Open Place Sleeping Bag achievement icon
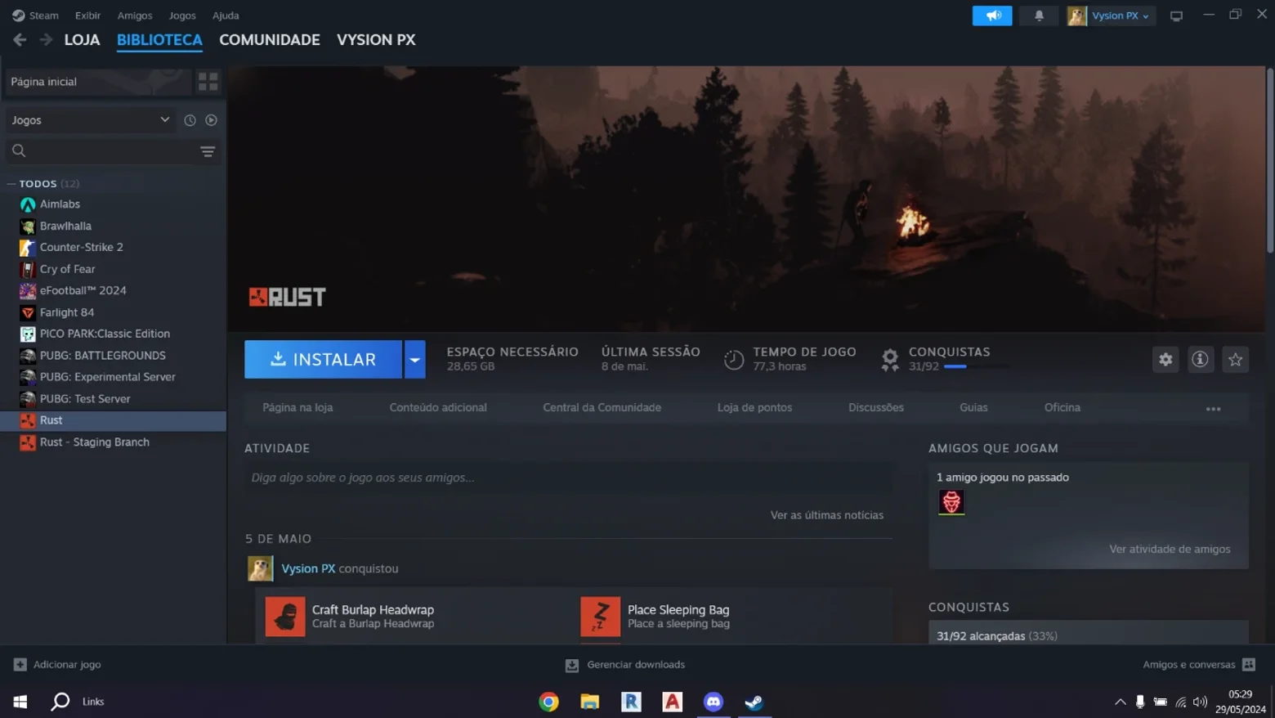1275x718 pixels. pos(601,617)
